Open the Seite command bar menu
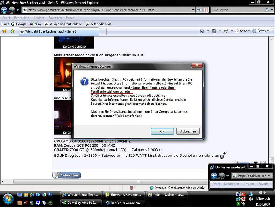 click(242, 31)
